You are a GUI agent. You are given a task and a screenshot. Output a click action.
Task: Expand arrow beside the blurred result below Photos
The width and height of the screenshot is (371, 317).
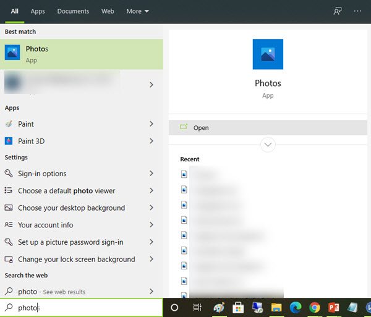click(x=151, y=85)
